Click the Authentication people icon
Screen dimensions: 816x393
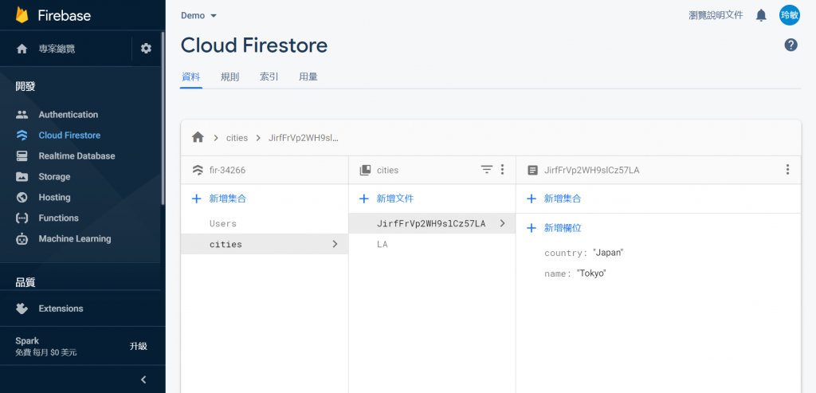[x=22, y=115]
